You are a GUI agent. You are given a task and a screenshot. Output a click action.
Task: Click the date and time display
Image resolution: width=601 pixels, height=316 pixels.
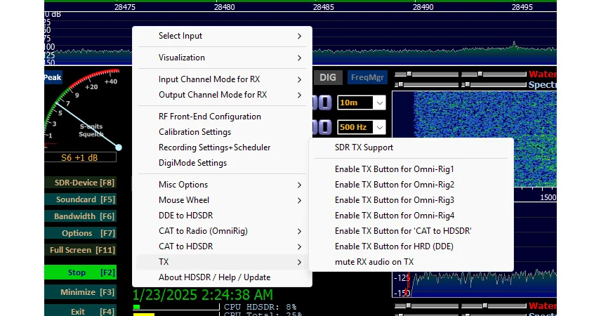(x=203, y=295)
